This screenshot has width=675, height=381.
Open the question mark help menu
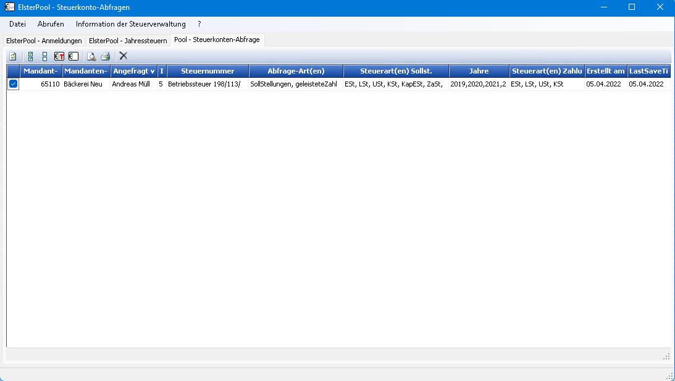(x=199, y=24)
